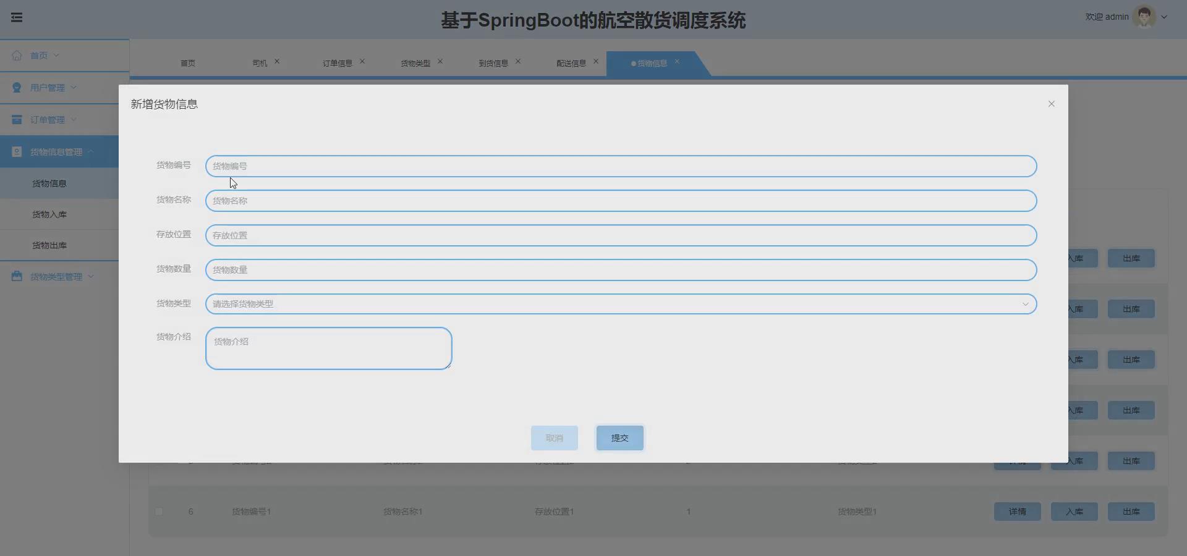Close the active 货物信息 tab
The image size is (1187, 556).
[x=677, y=62]
